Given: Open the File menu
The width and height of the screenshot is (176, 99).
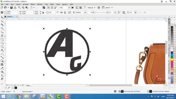Looking at the screenshot, I should pyautogui.click(x=2, y=4).
